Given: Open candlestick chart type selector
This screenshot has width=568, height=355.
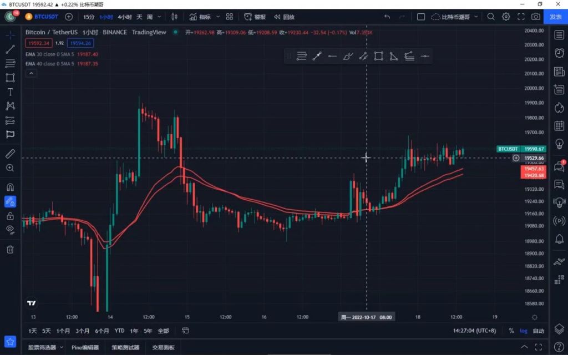Looking at the screenshot, I should pos(174,17).
